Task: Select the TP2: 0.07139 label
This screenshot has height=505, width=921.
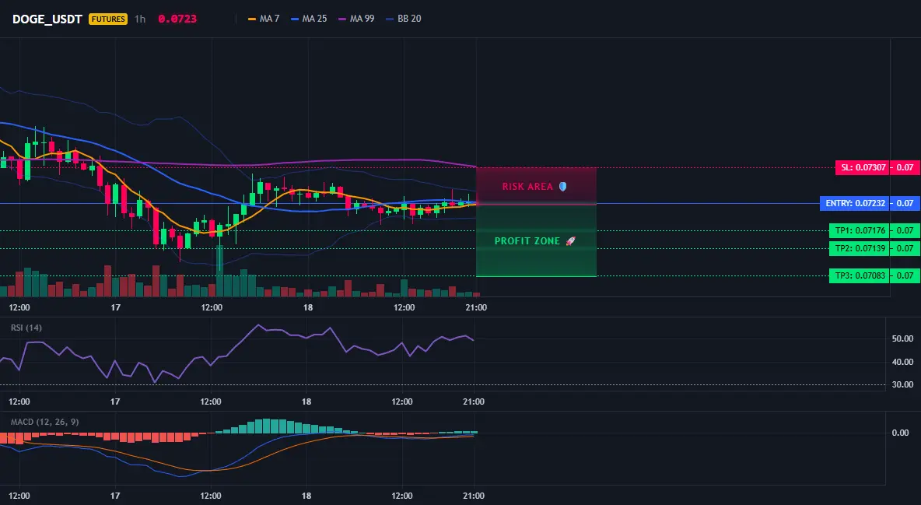Action: tap(859, 248)
